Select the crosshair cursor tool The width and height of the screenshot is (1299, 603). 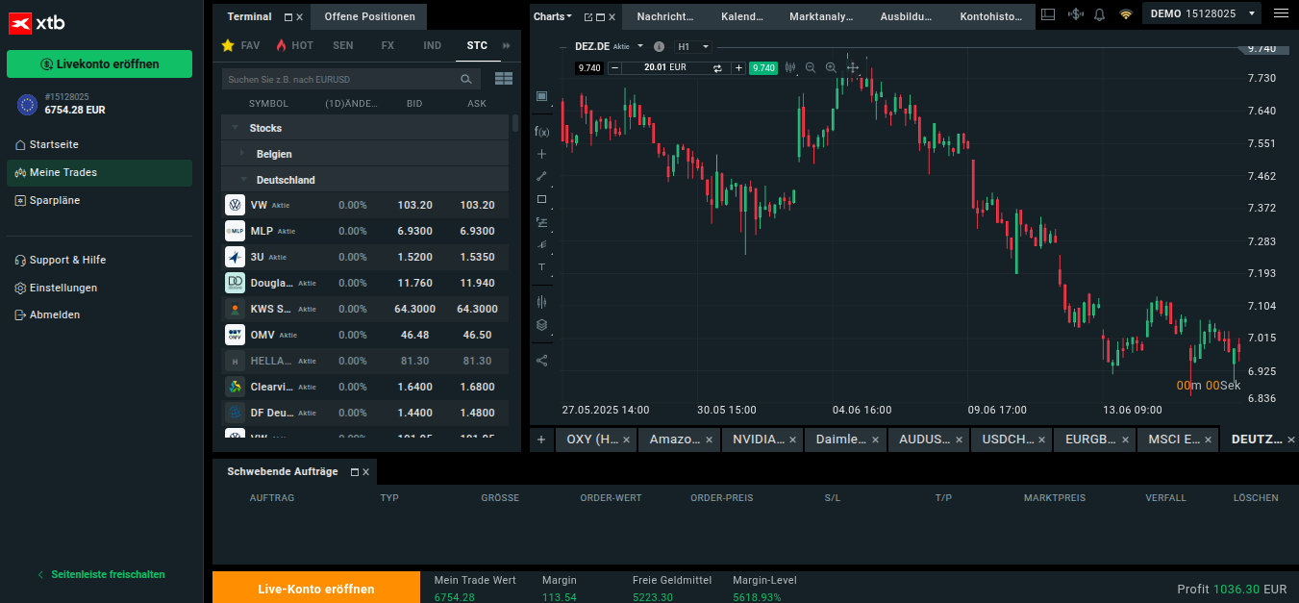pos(541,154)
